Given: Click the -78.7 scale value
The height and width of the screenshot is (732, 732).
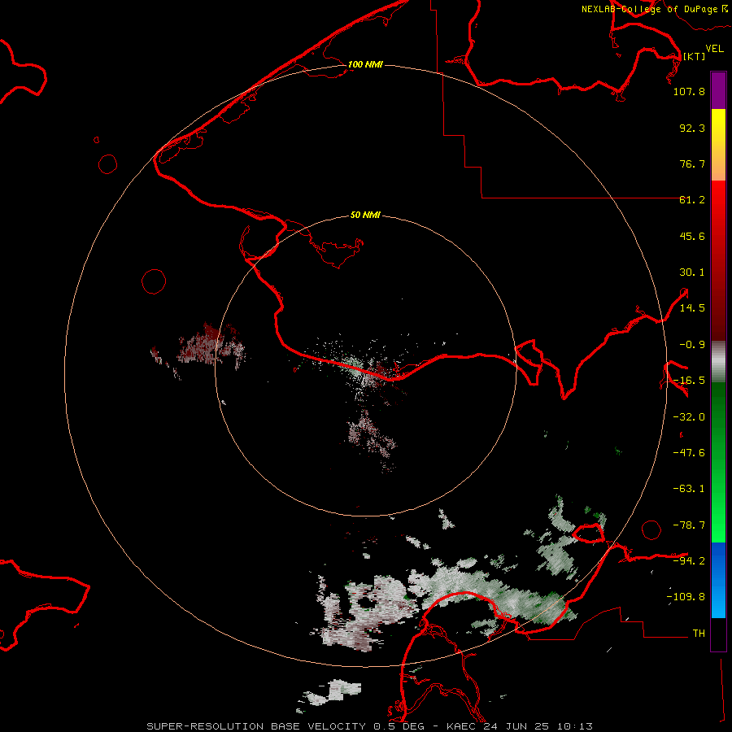Looking at the screenshot, I should 689,525.
